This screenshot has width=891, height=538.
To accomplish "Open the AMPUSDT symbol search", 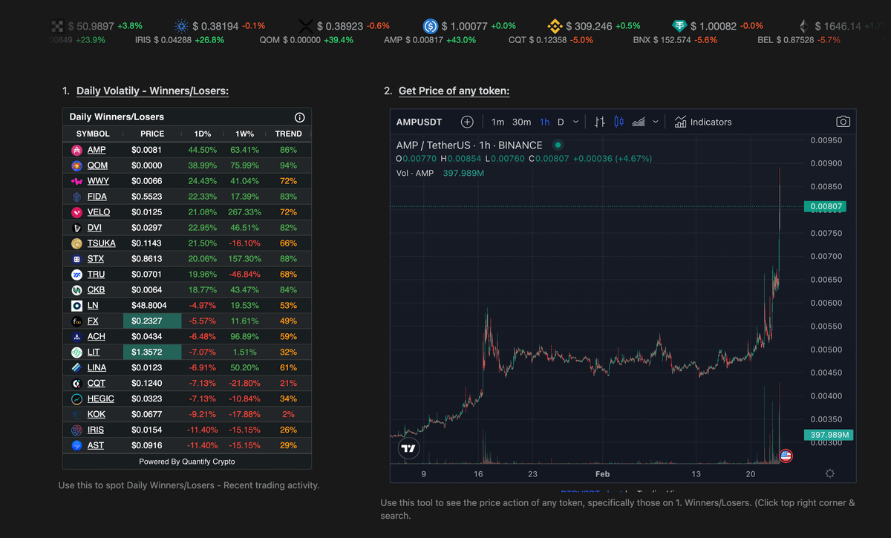I will pos(420,122).
